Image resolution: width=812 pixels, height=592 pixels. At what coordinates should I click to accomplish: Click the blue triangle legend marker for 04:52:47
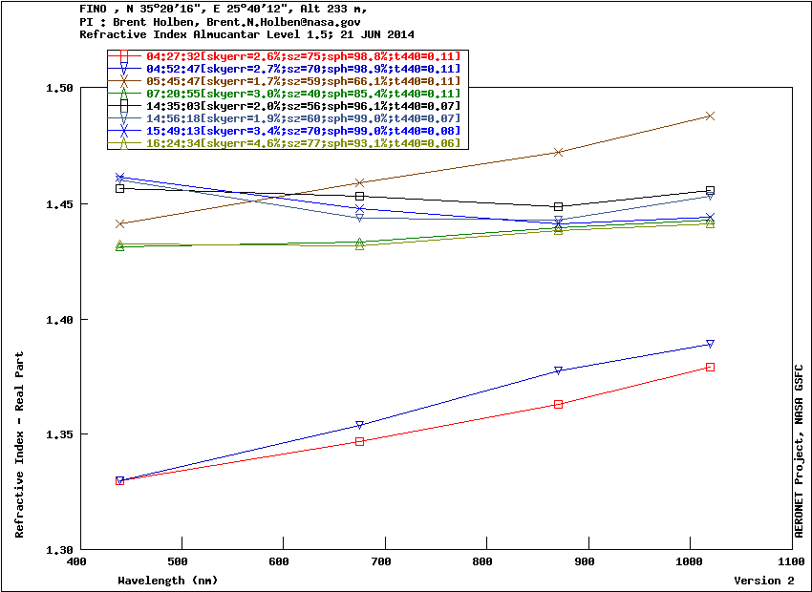[x=125, y=70]
